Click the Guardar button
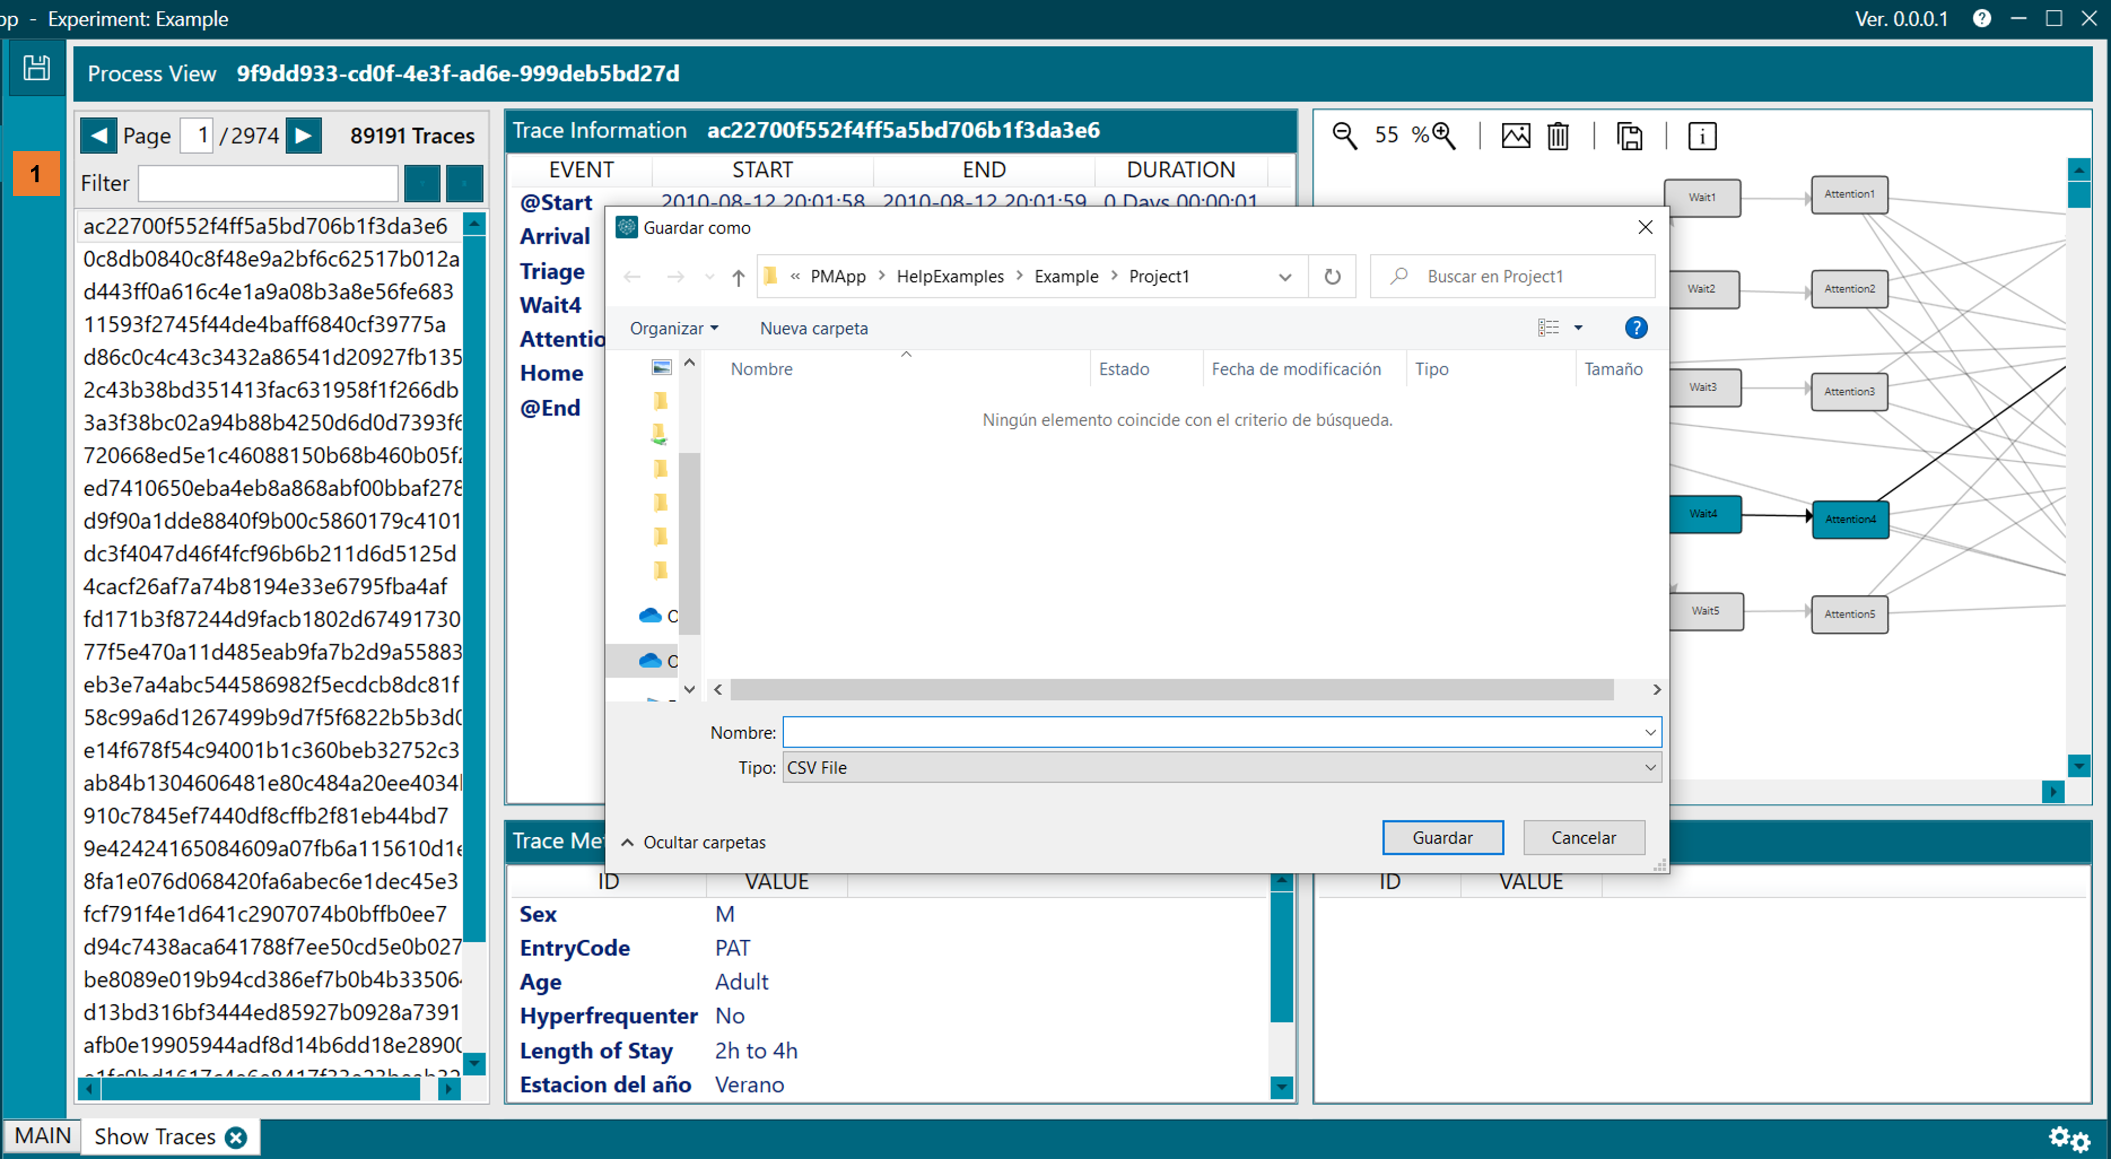 coord(1442,837)
